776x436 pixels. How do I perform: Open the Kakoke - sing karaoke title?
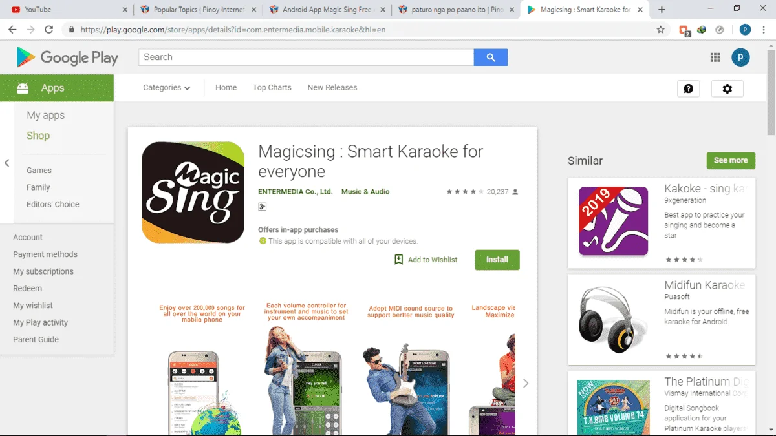706,189
